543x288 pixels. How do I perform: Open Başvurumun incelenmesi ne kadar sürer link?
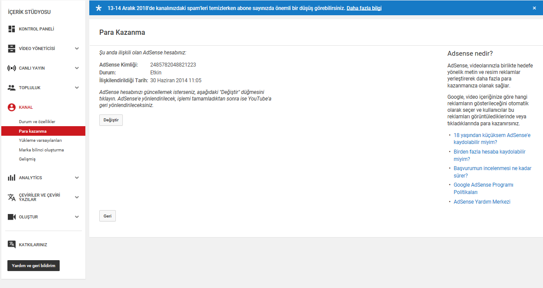[492, 172]
